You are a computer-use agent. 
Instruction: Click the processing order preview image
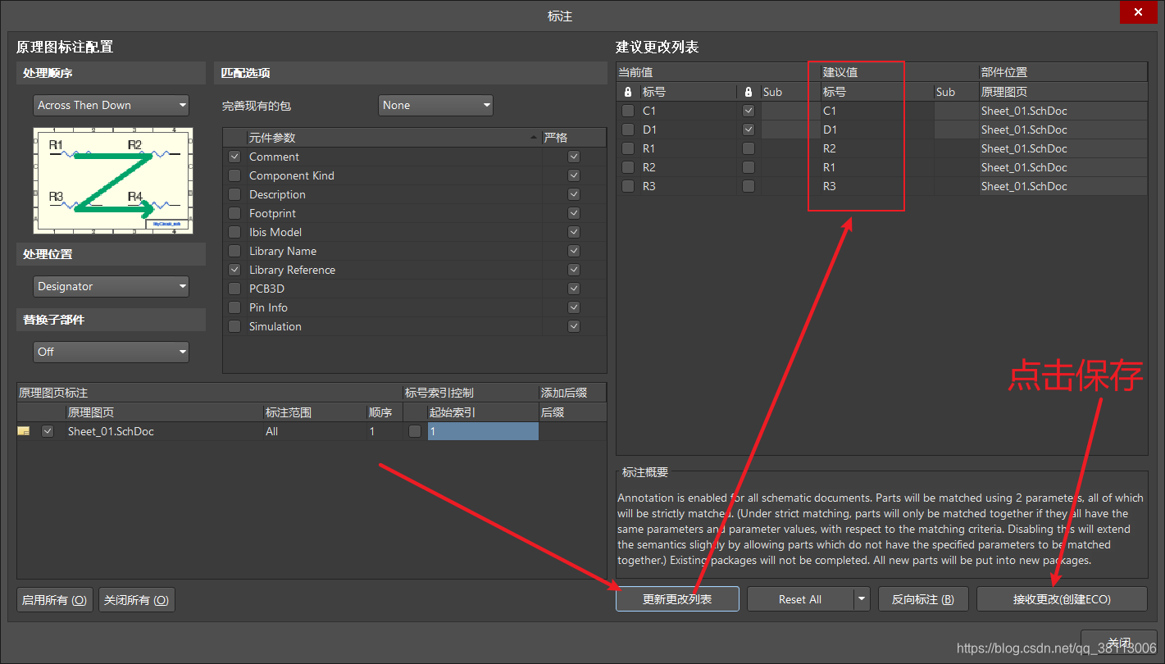113,180
